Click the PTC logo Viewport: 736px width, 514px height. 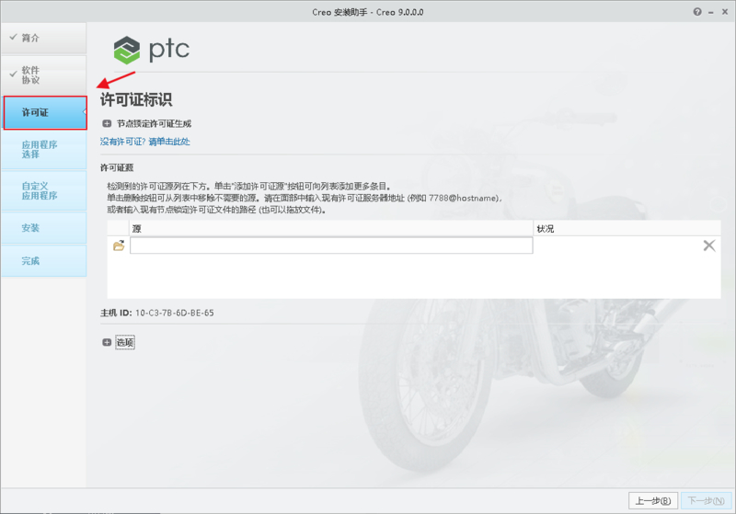151,50
